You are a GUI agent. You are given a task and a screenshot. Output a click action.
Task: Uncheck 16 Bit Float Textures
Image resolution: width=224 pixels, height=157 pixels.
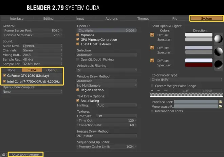pyautogui.click(x=78, y=44)
